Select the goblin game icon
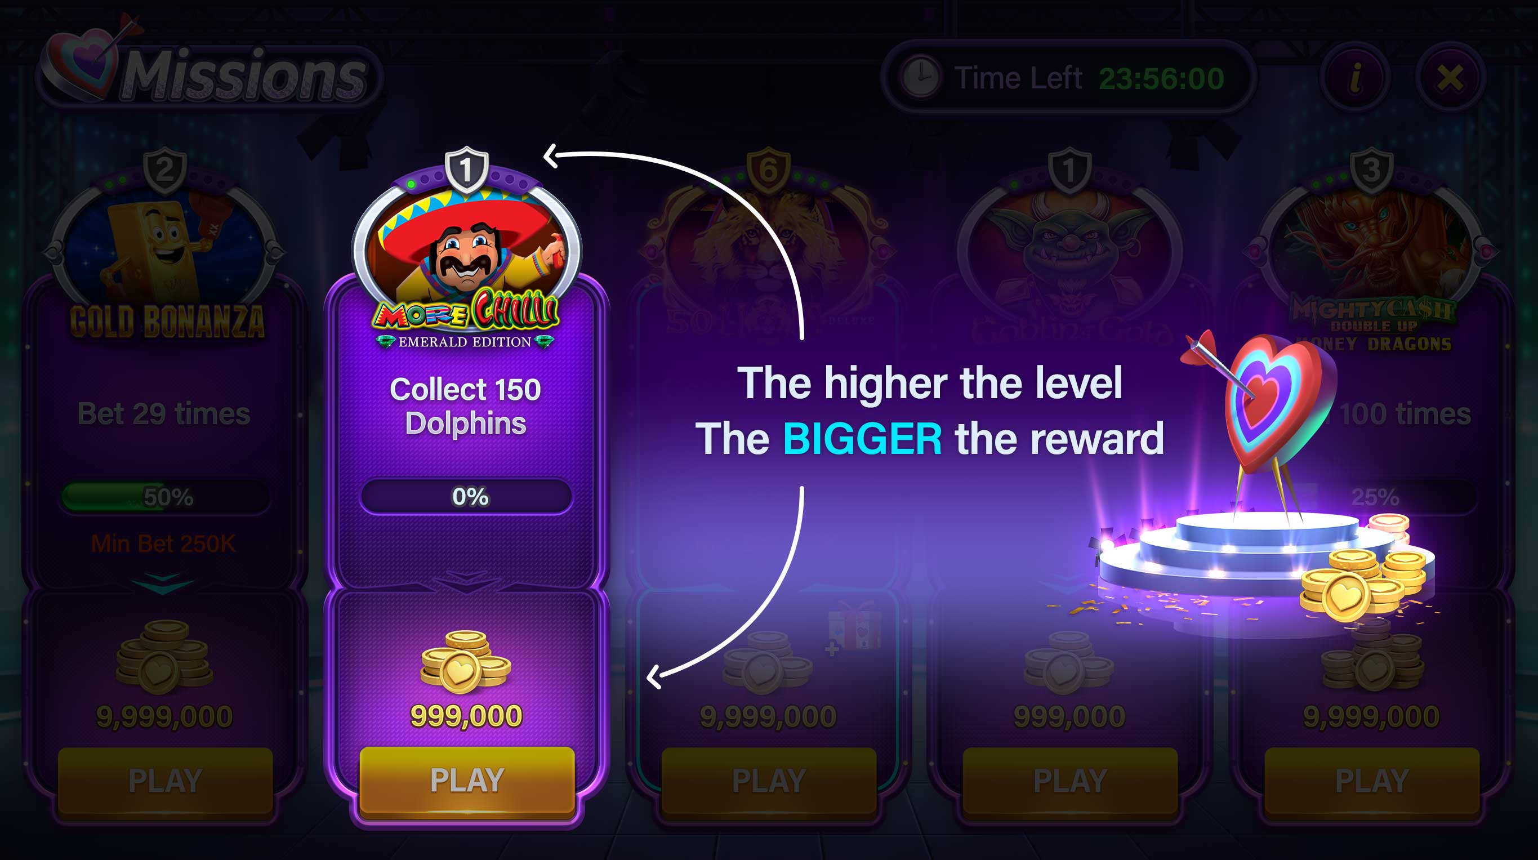The width and height of the screenshot is (1538, 860). [x=1069, y=251]
